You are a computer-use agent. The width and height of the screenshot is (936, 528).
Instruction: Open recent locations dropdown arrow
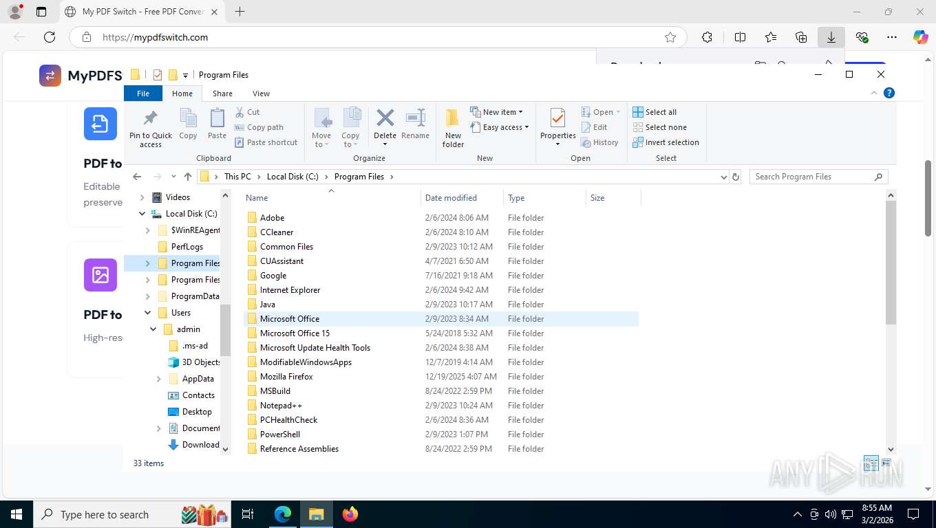pyautogui.click(x=173, y=177)
